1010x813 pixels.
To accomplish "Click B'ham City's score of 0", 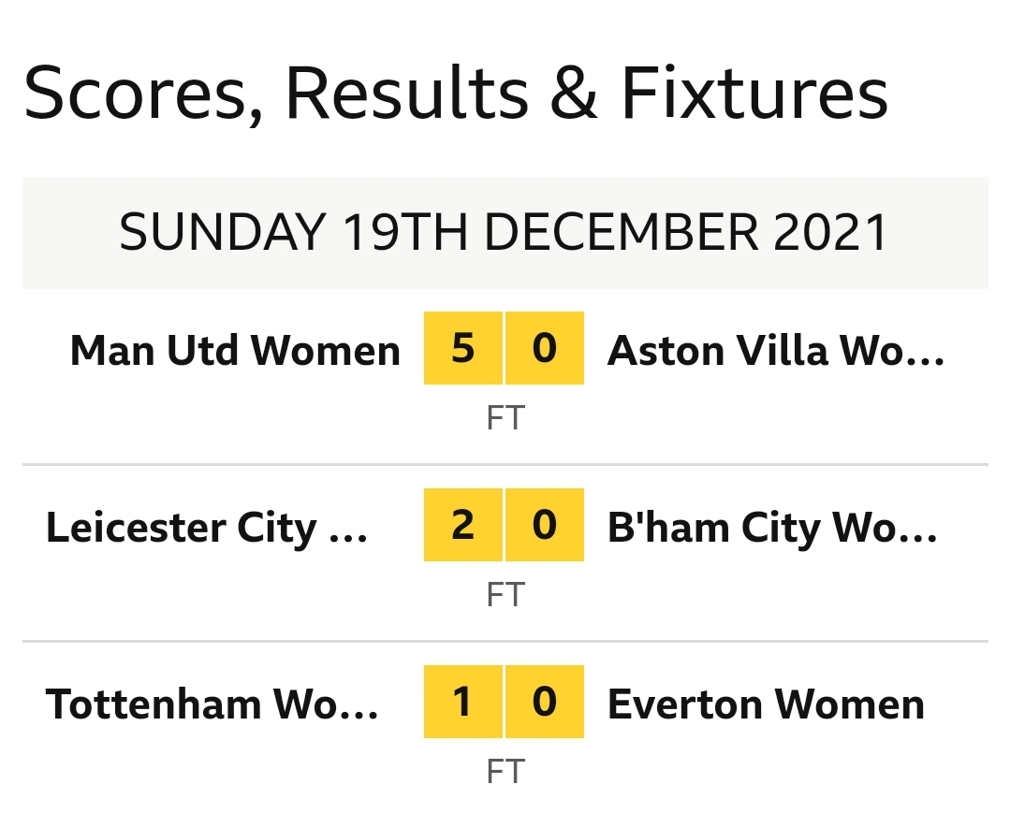I will (545, 525).
